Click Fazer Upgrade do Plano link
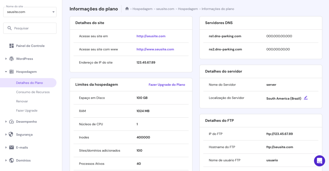Screen dimensions: 329x171 [x=167, y=85]
